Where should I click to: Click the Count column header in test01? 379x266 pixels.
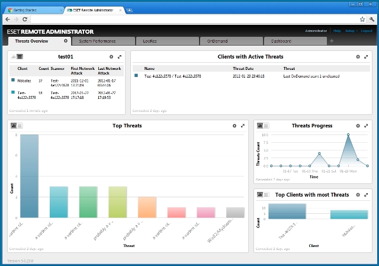point(44,69)
